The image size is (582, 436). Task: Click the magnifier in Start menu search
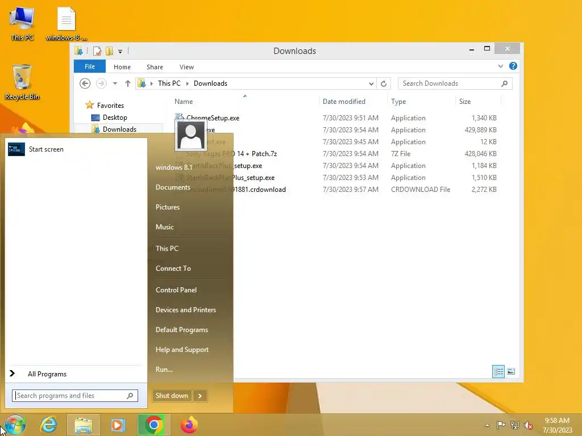pyautogui.click(x=130, y=396)
